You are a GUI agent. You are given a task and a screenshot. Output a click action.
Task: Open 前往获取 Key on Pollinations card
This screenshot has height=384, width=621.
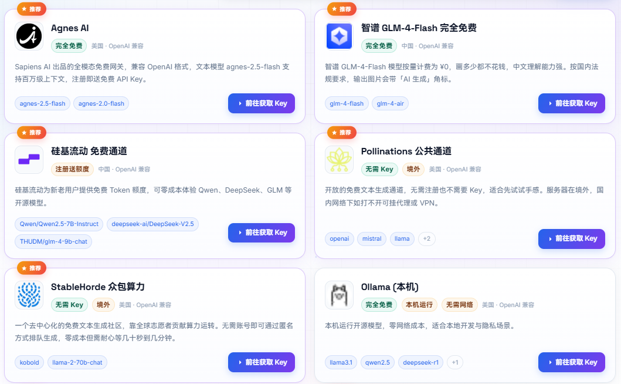[x=572, y=238]
